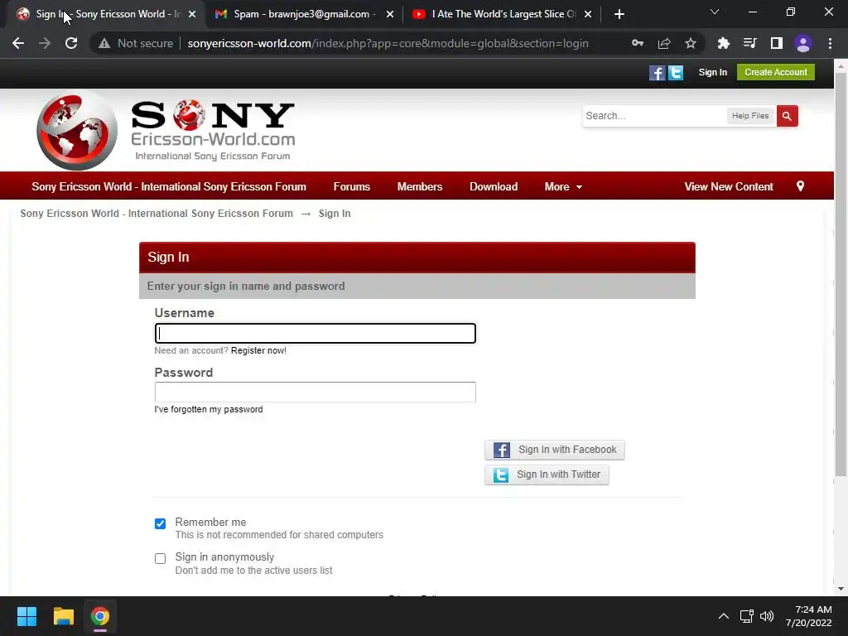
Task: Show hidden system tray icons
Action: click(x=723, y=616)
